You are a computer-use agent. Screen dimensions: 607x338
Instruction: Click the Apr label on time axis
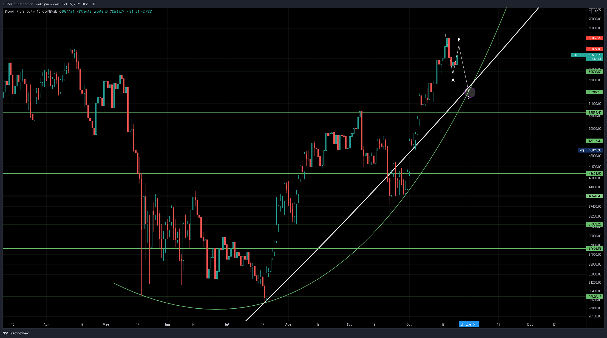46,325
